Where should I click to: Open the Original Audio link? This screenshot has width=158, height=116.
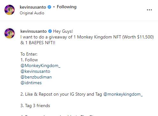tap(32, 13)
